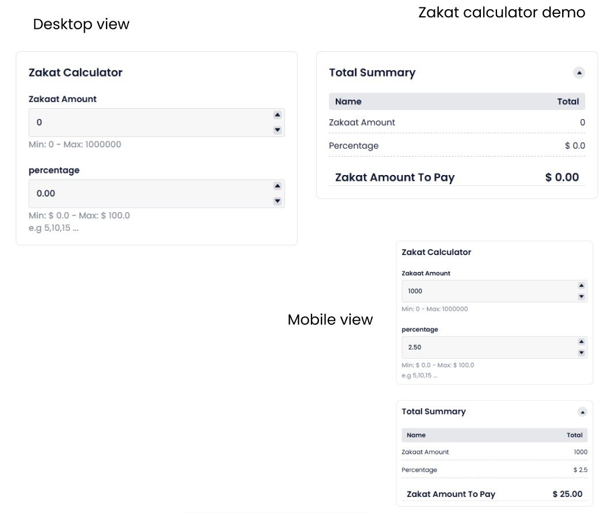The height and width of the screenshot is (513, 603).
Task: Collapse the mobile Total Summary panel
Action: pos(582,412)
